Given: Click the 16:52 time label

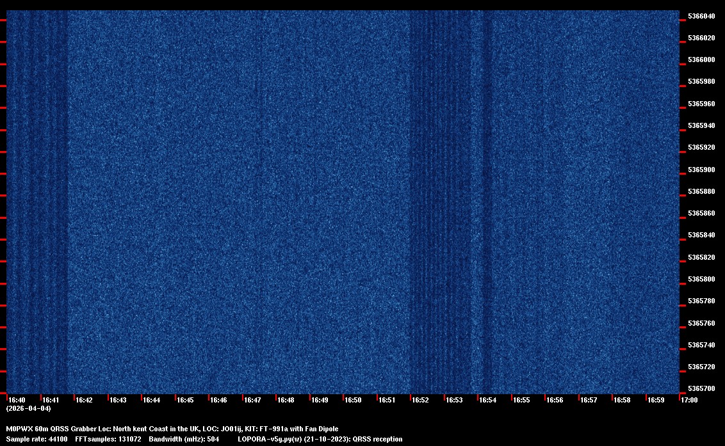Looking at the screenshot, I should pyautogui.click(x=420, y=400).
